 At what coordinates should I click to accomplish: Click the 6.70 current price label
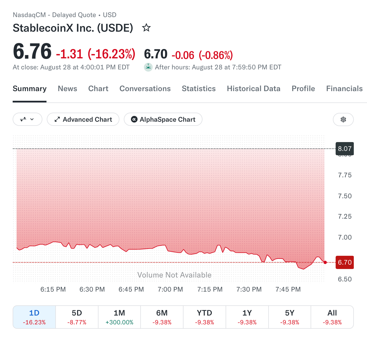point(345,262)
